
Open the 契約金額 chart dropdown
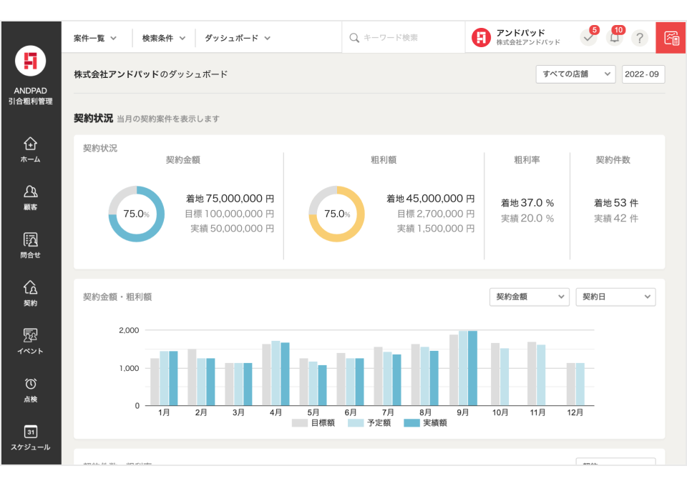click(x=530, y=297)
